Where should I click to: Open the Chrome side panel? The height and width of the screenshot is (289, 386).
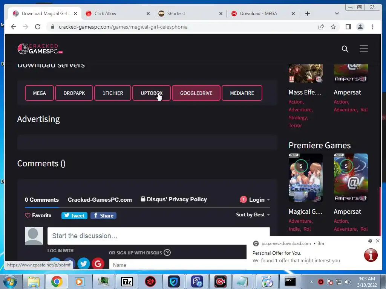pos(348,27)
